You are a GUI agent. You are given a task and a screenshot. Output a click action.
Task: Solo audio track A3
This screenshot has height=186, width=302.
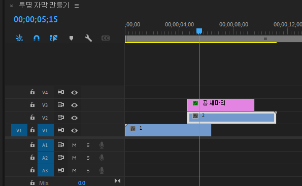88,171
